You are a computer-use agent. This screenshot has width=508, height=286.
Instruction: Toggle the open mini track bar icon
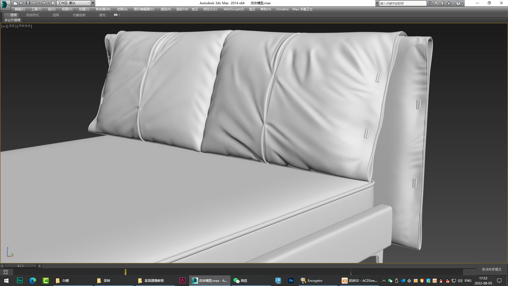pos(6,272)
